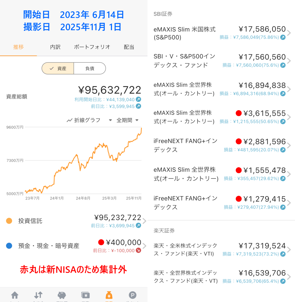295x302 pixels.
Task: Open the 配当 tab
Action: (129, 47)
